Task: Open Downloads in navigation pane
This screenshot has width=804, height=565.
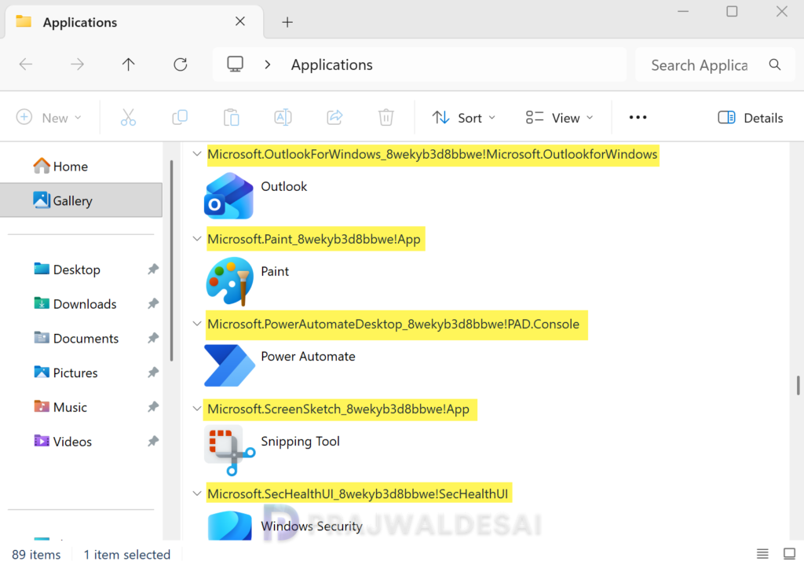Action: pos(75,303)
